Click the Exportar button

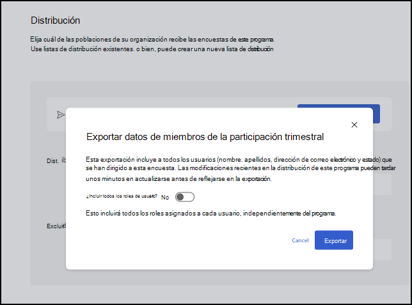tap(334, 240)
